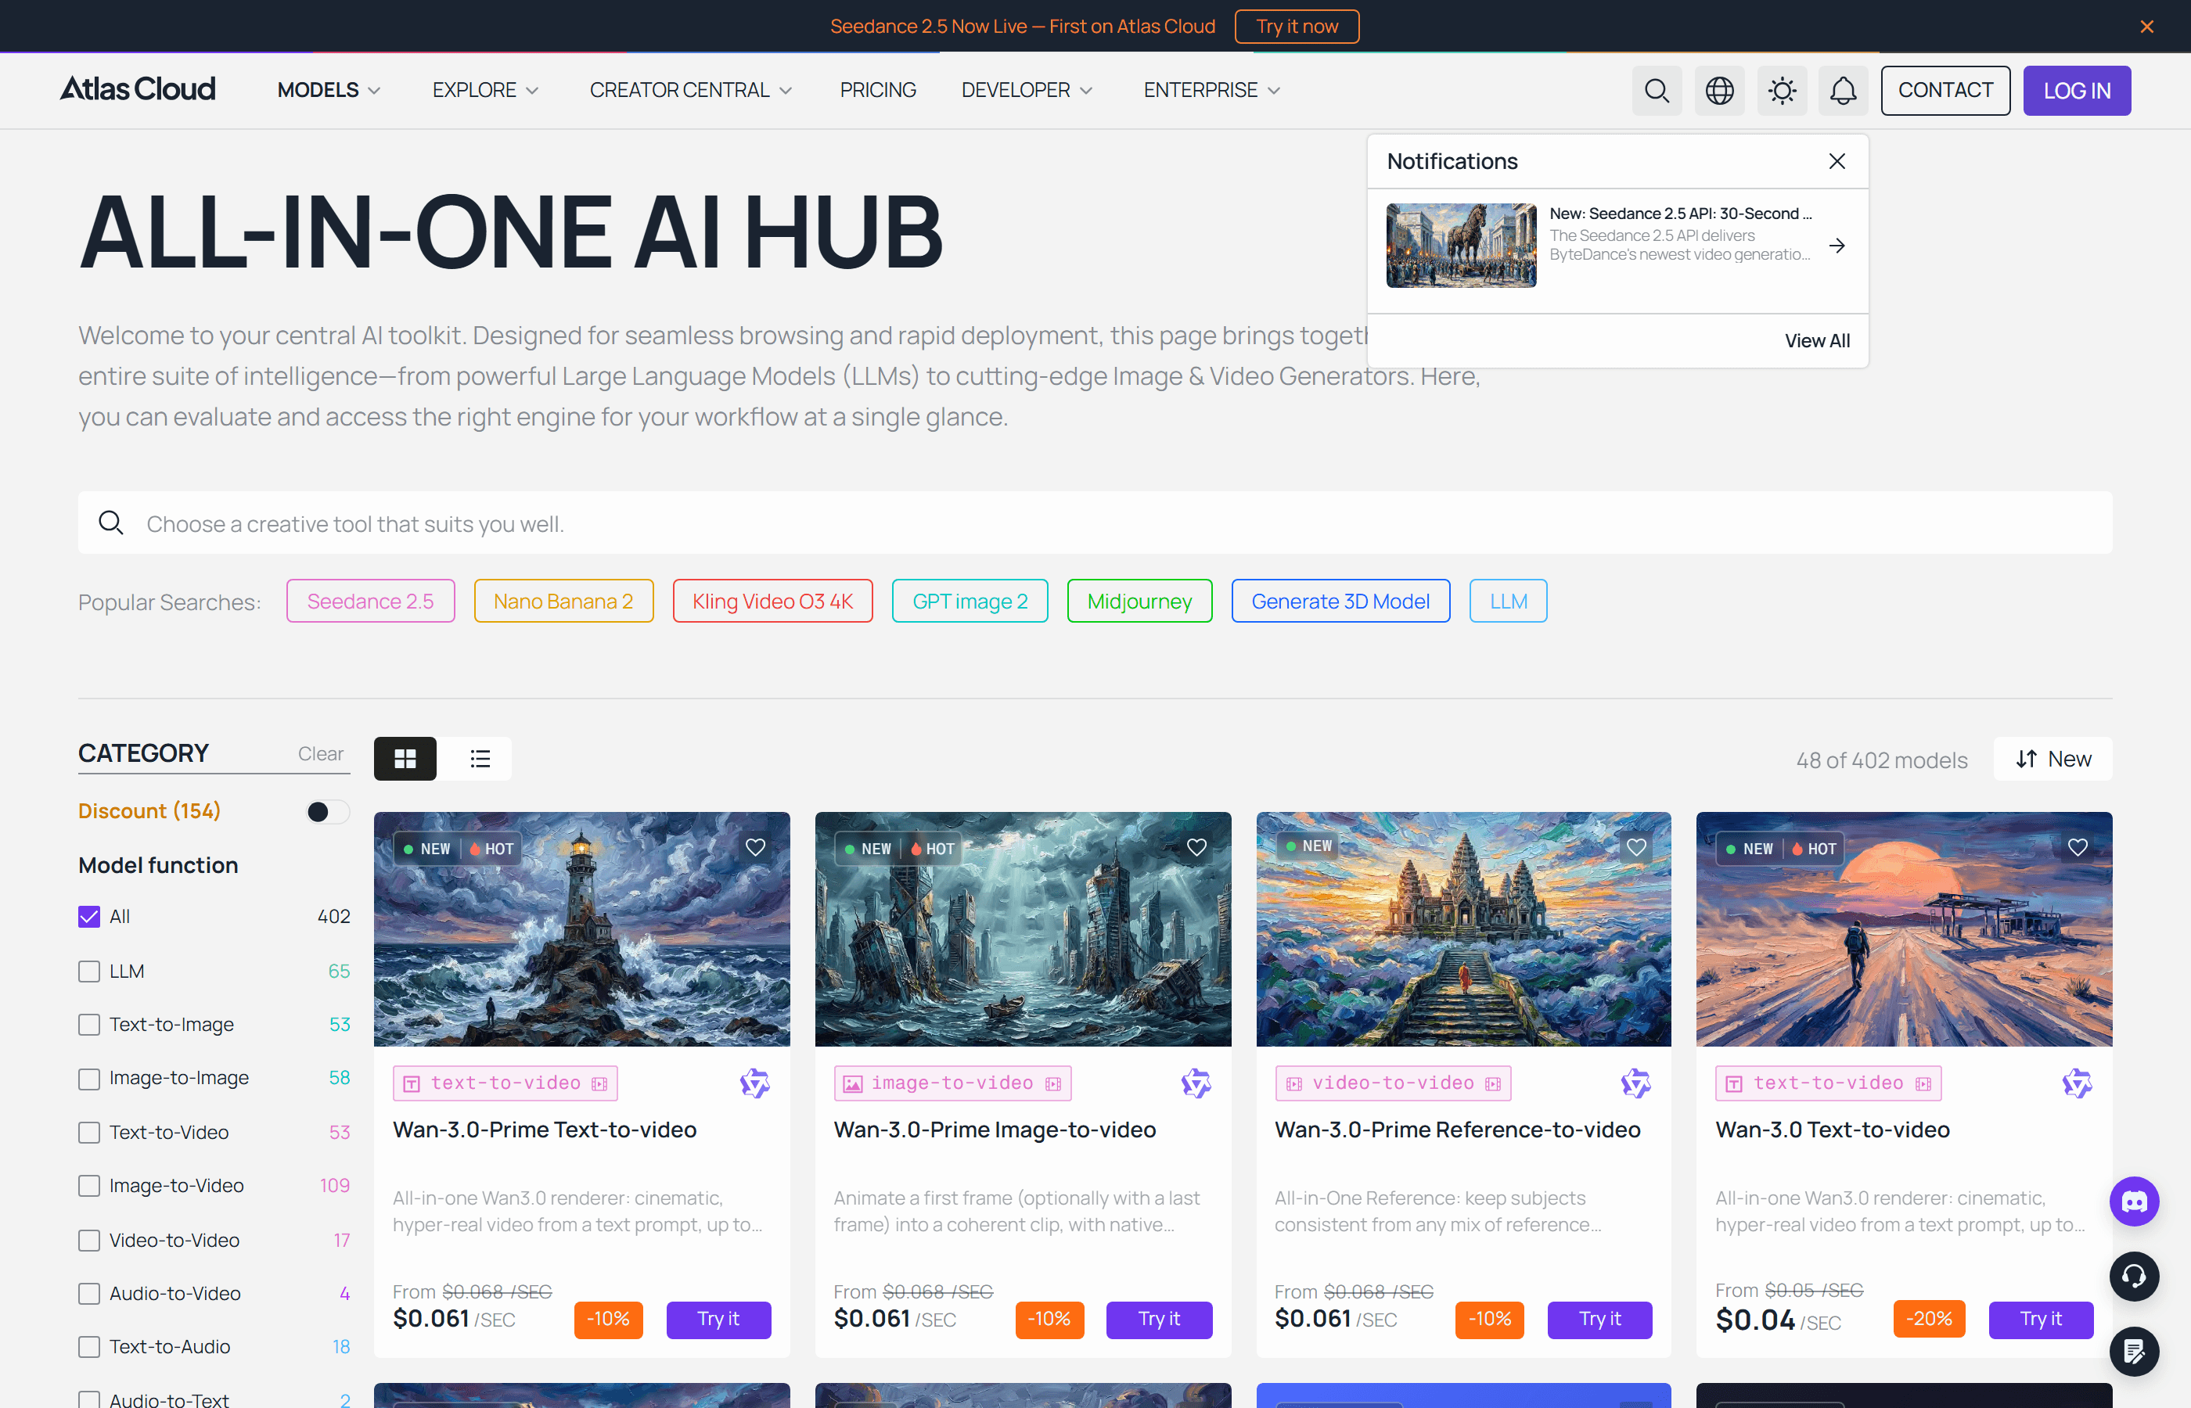Clear the category filters

(x=320, y=753)
